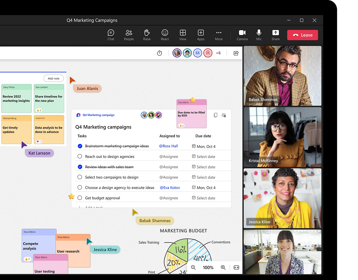Open the Chat panel
This screenshot has height=280, width=358.
coord(111,35)
